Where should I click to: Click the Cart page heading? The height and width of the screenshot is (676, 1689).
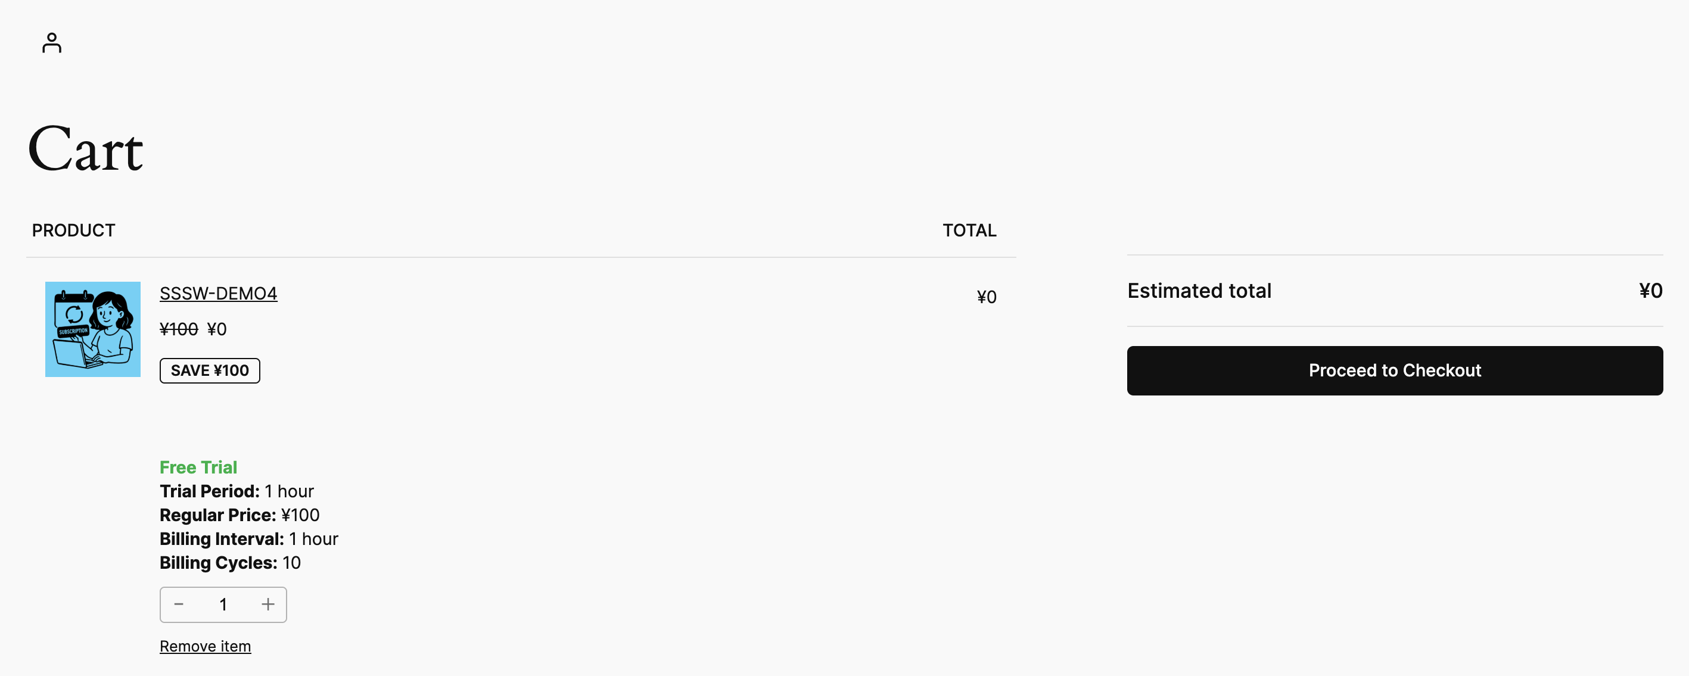coord(85,149)
